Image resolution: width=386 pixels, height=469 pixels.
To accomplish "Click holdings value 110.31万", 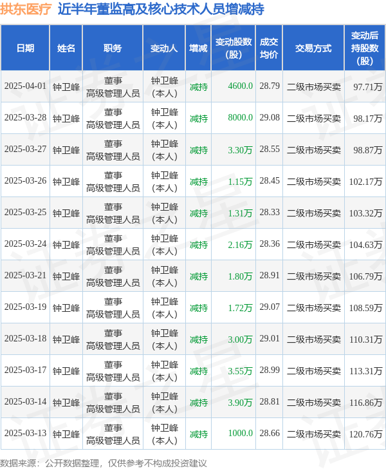I will 365,340.
